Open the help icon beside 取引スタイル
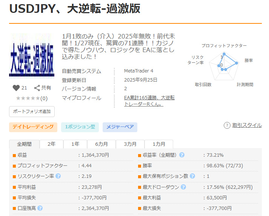 pos(227,125)
